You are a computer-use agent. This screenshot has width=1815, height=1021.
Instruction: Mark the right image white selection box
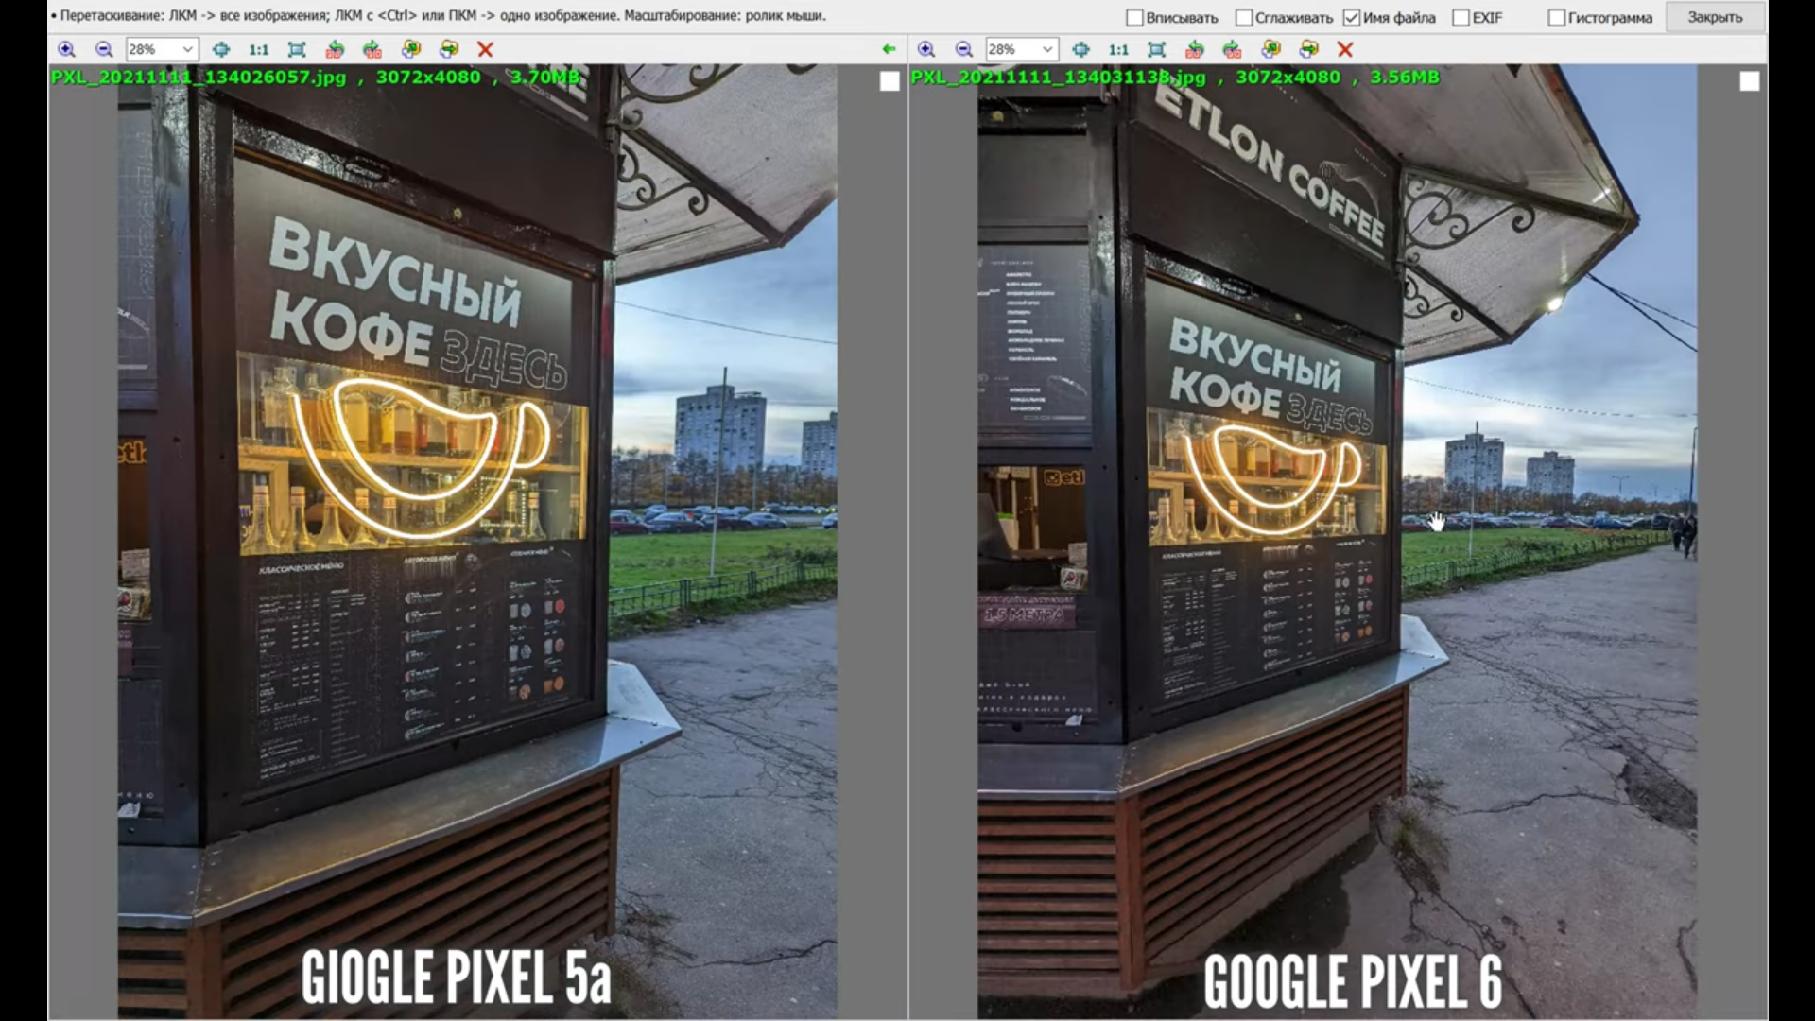click(1749, 82)
